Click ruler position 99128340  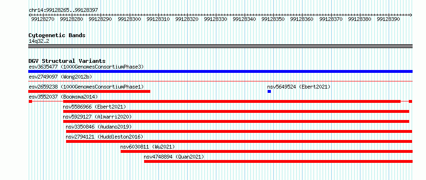[x=245, y=19]
